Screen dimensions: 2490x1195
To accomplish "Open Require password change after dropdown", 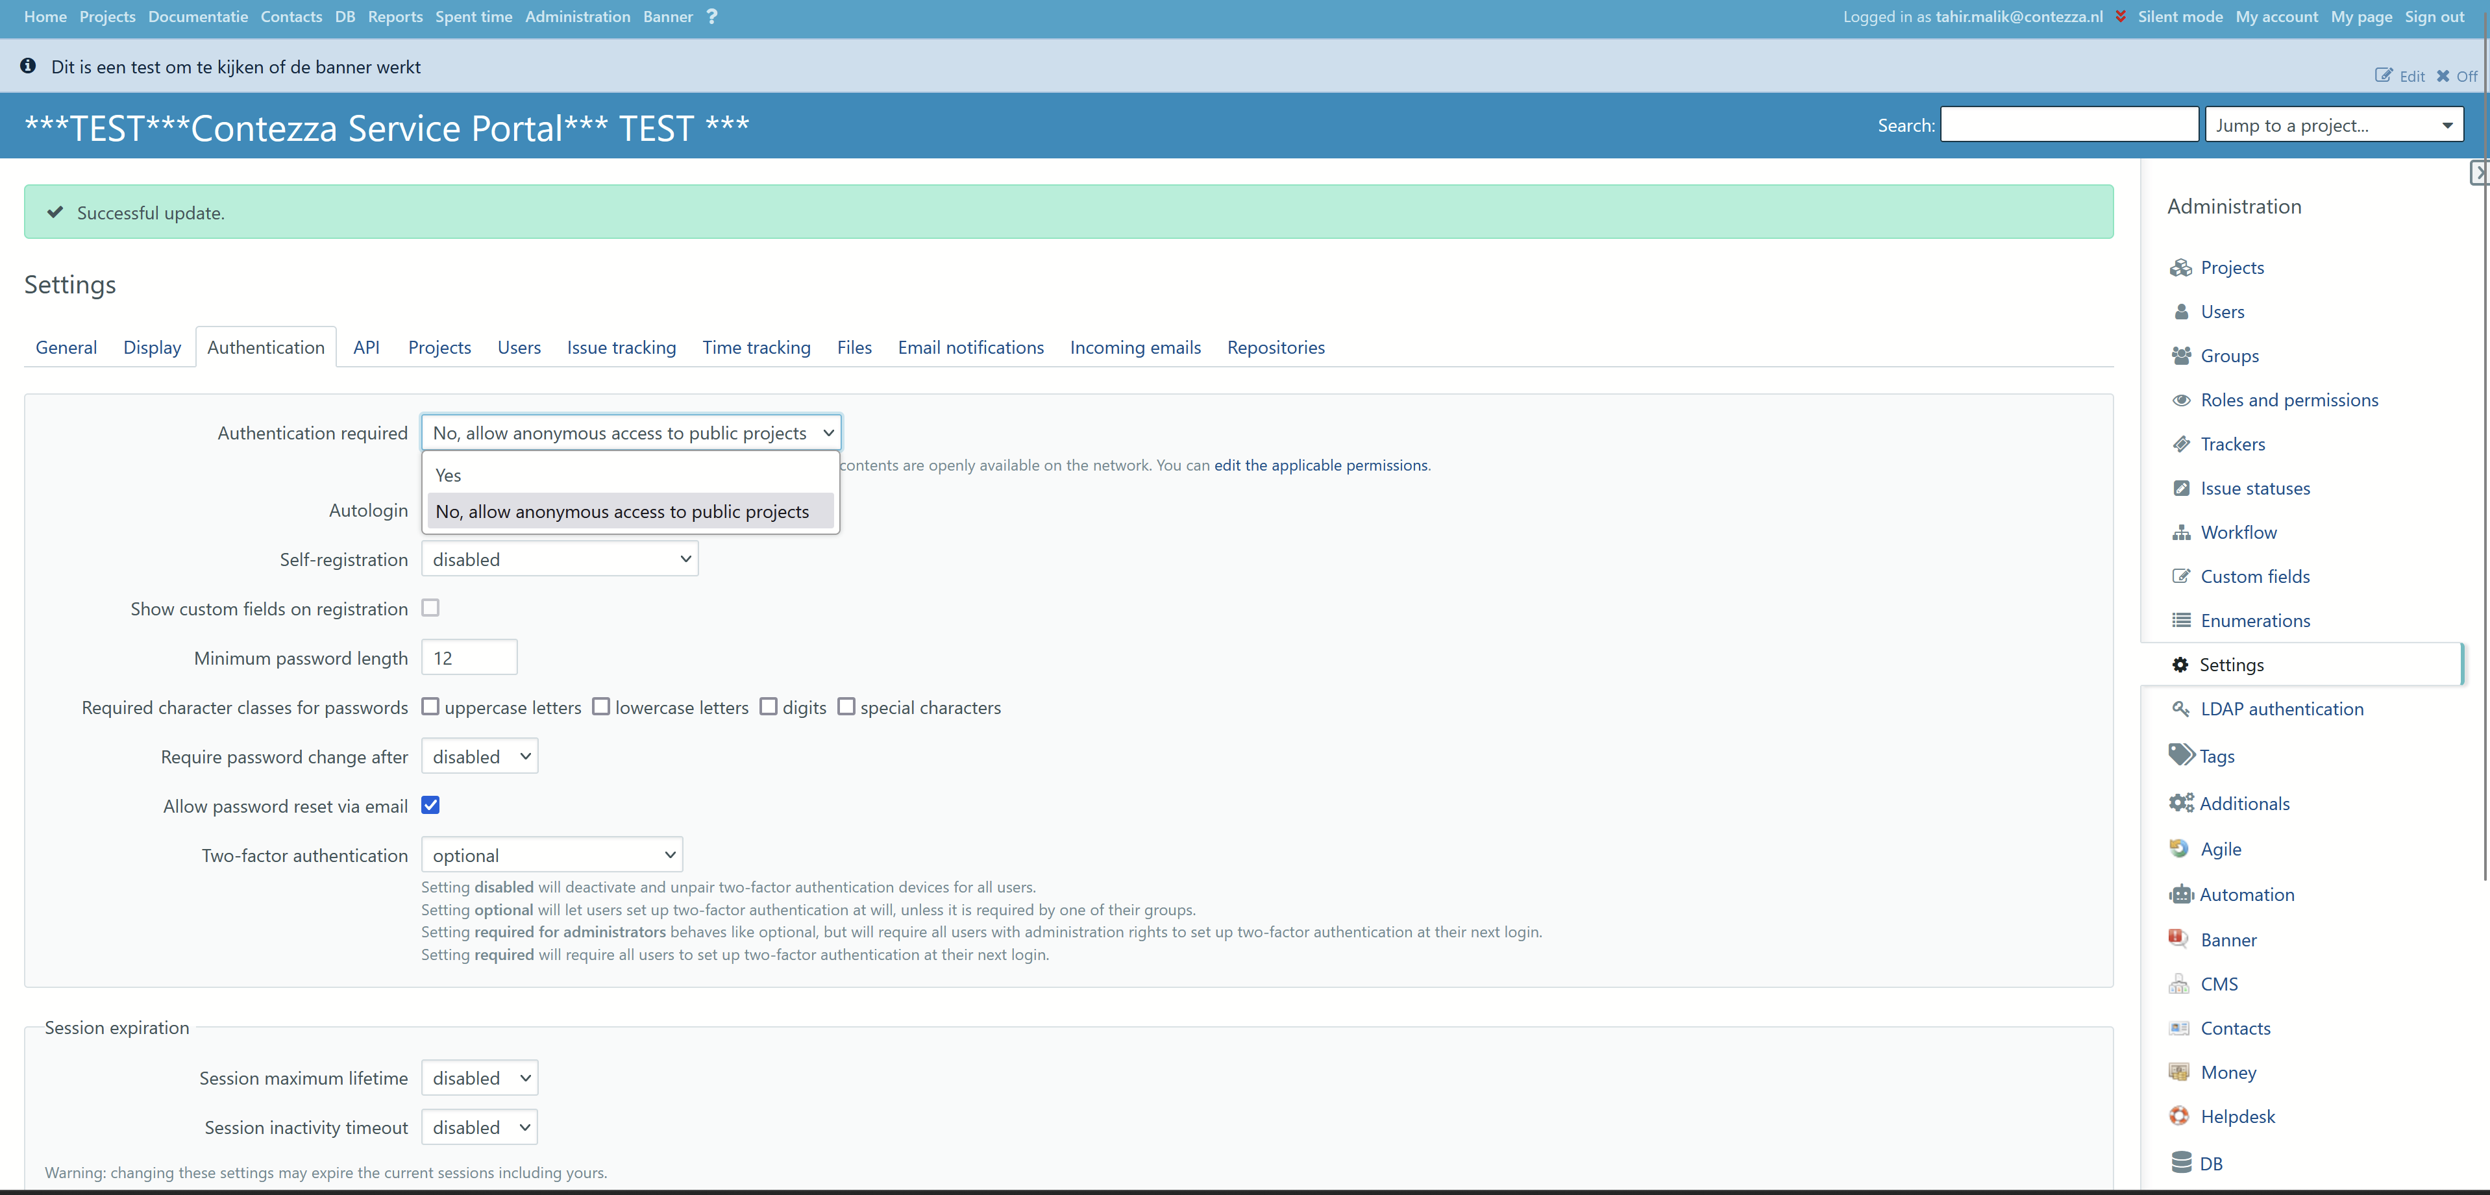I will [480, 756].
